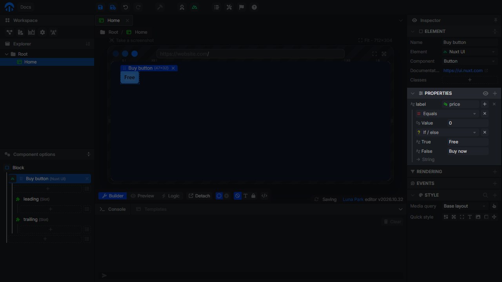Close the Home editor tab
This screenshot has height=282, width=502.
tap(127, 20)
